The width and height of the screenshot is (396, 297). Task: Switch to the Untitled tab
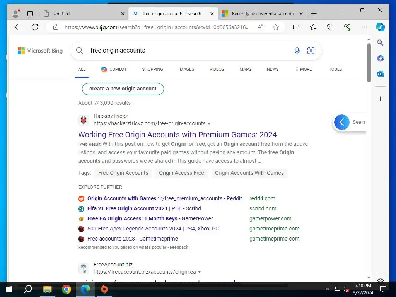click(81, 14)
